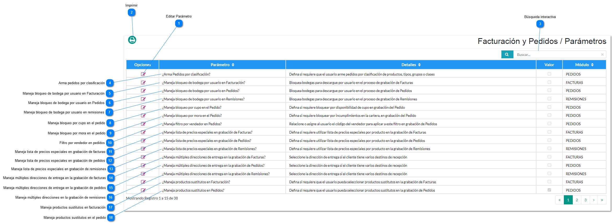Select text "¿Maneja bloqueo por mora en el Pedido?"
This screenshot has height=224, width=613.
tap(192, 116)
